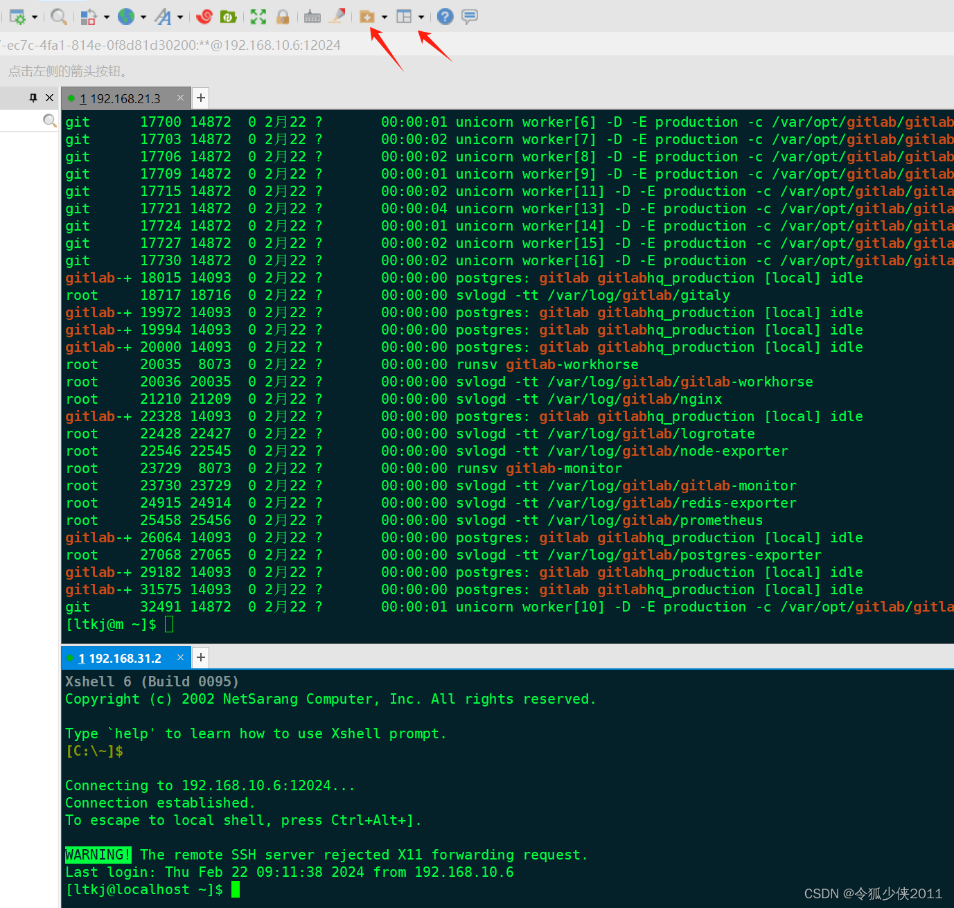
Task: Click the runsv gitlab-workhorse line
Action: [352, 364]
